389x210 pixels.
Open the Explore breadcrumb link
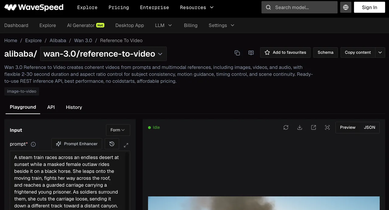(33, 40)
